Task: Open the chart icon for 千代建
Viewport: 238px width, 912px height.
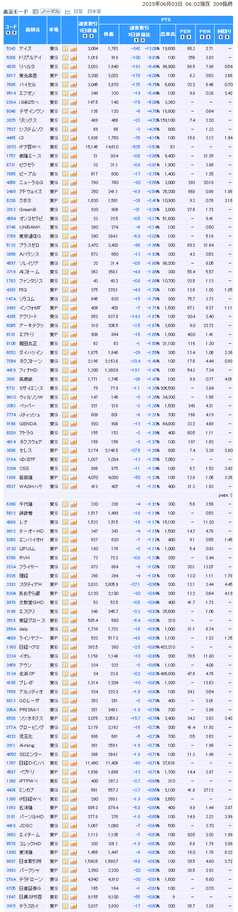Action: 73,504
